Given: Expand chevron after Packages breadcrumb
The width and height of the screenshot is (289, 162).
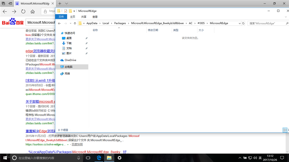Looking at the screenshot, I should (129, 23).
